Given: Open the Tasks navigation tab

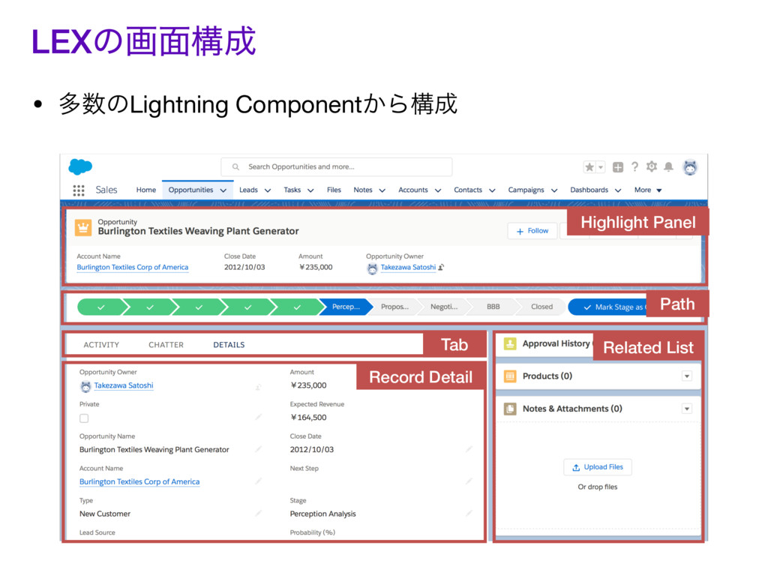Looking at the screenshot, I should click(292, 190).
